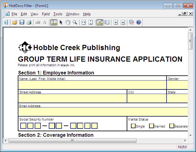The height and width of the screenshot is (152, 196).
Task: Click the Street Address field
Action: [72, 98]
